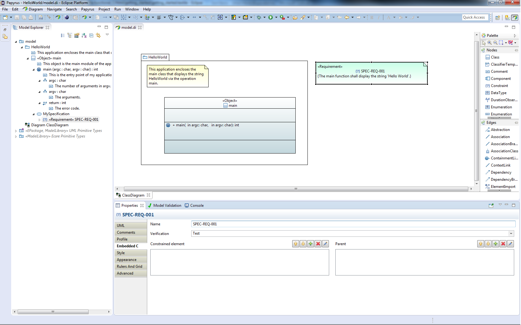
Task: Click the Save toolbar icon
Action: coord(17,17)
